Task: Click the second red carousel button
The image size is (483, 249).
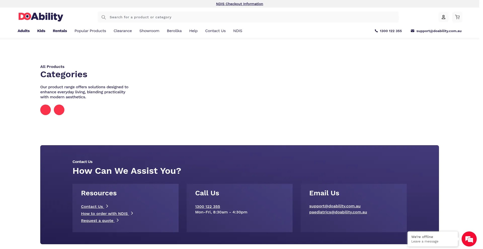Action: point(59,110)
